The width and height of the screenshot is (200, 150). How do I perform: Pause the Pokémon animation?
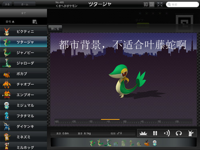coord(155,133)
